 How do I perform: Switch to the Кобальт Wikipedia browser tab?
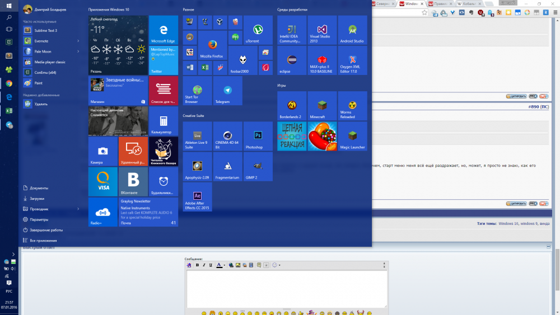tap(469, 4)
